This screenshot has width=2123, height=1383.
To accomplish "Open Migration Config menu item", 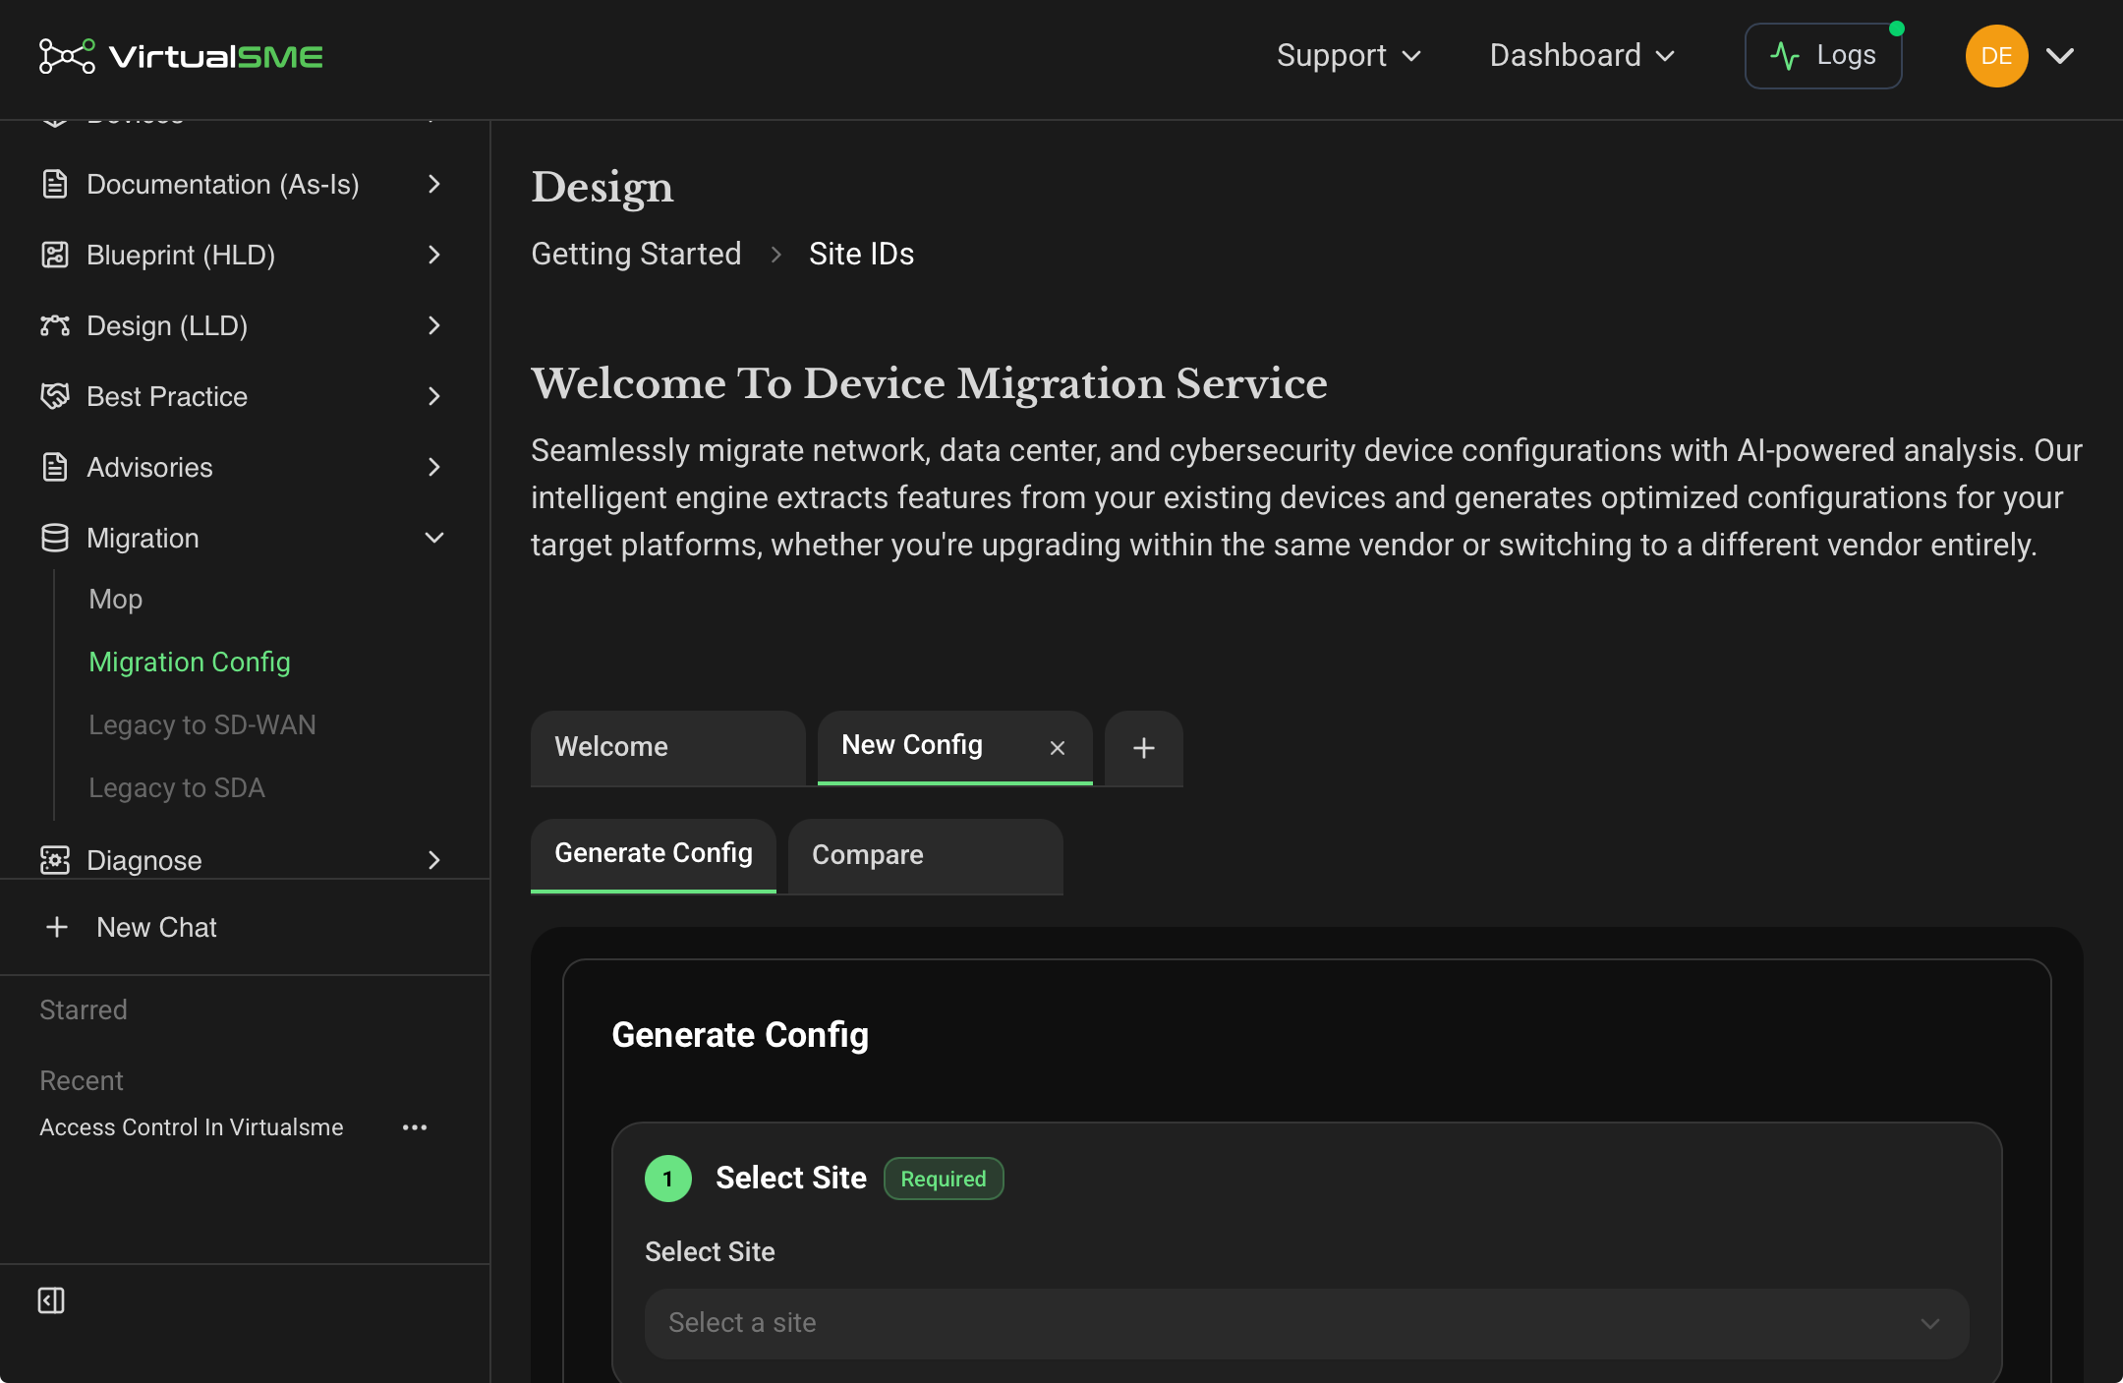I will [x=190, y=662].
